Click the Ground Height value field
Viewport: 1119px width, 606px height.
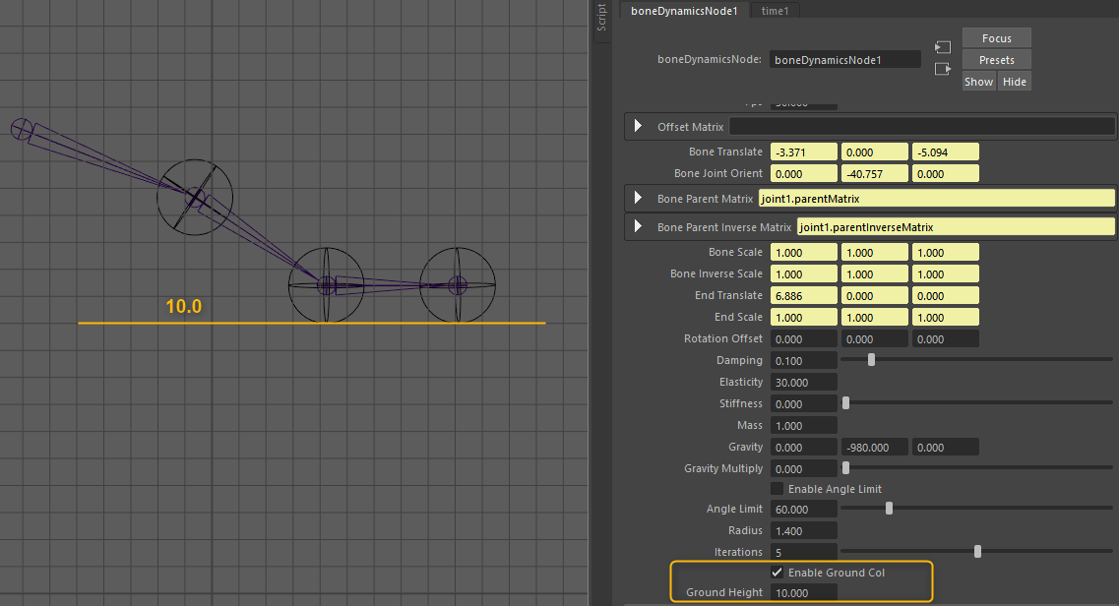pos(803,593)
